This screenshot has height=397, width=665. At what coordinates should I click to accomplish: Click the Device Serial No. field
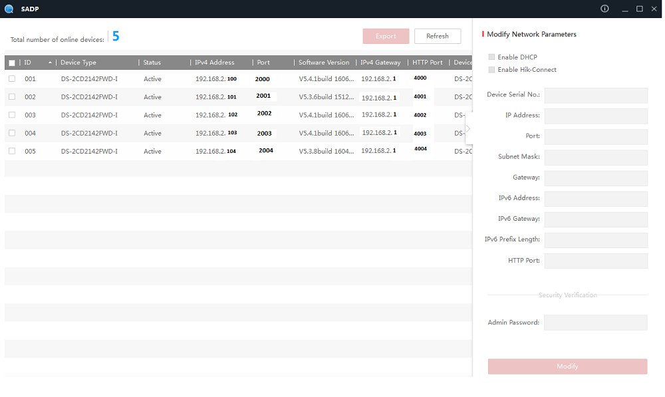click(x=595, y=95)
